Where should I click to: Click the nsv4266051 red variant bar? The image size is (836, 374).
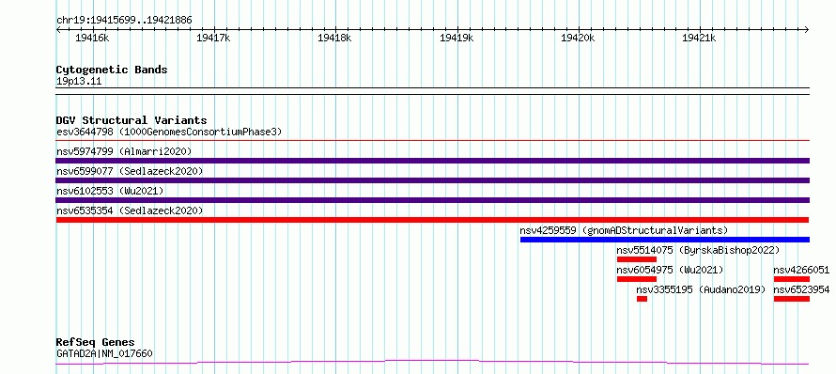pos(792,279)
